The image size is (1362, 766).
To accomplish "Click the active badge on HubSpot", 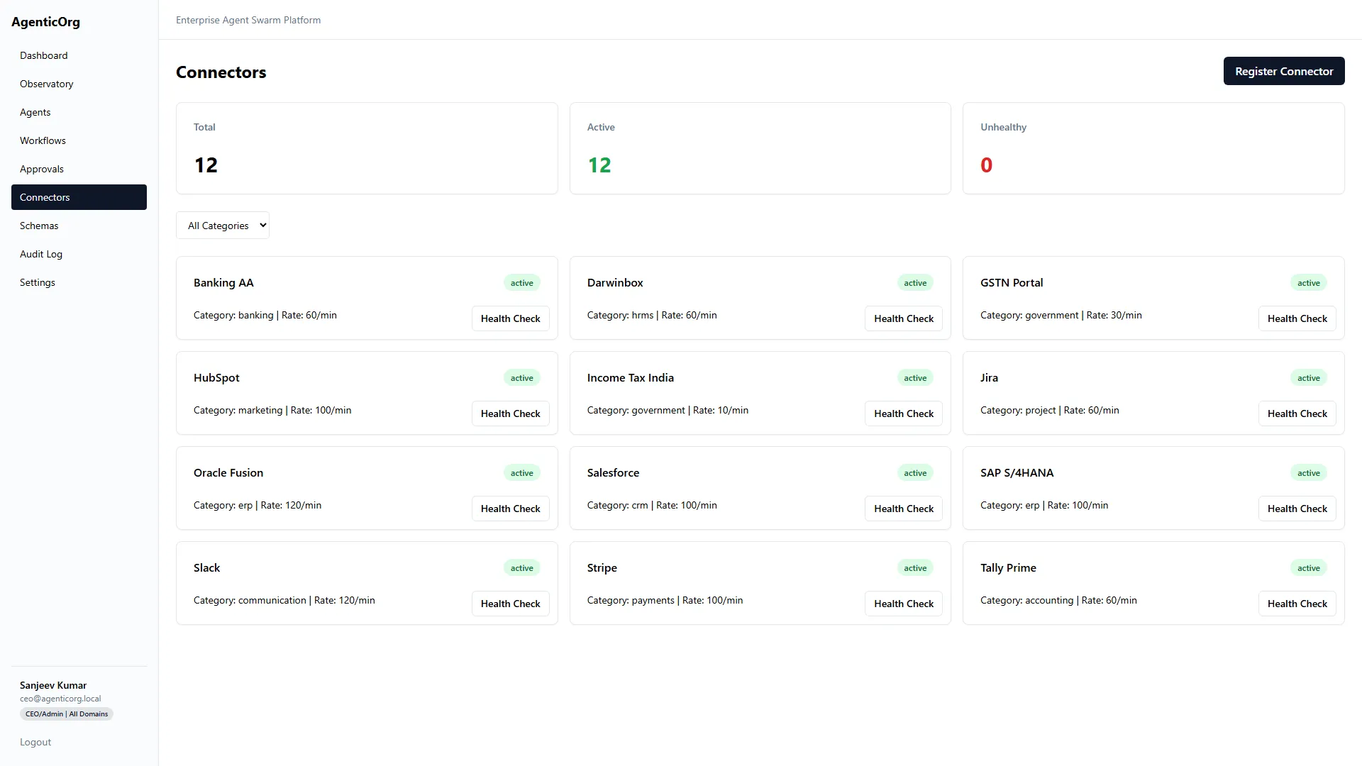I will point(522,378).
